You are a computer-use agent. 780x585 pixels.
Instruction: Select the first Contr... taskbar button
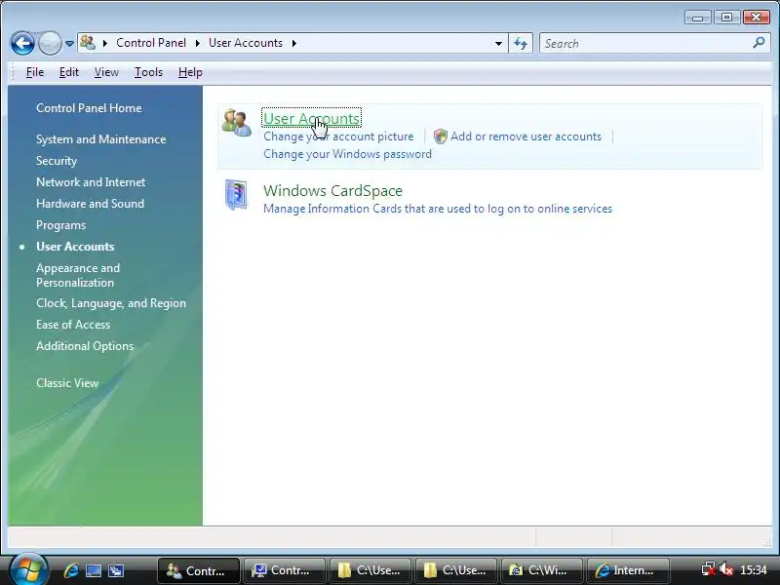[x=199, y=570]
